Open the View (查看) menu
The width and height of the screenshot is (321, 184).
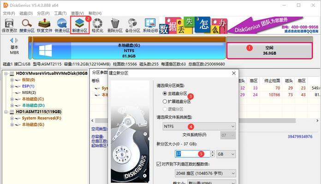(77, 13)
